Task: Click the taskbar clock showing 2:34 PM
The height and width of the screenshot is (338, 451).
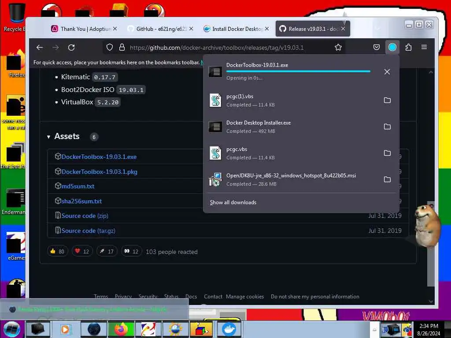Action: pyautogui.click(x=429, y=329)
